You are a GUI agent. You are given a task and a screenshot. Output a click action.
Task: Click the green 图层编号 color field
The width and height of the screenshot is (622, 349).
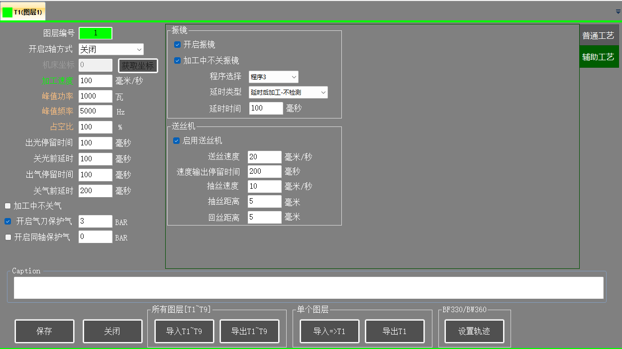[x=96, y=33]
